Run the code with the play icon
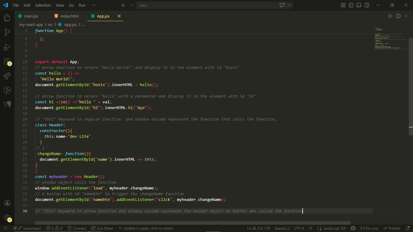This screenshot has height=232, width=413. 390,16
